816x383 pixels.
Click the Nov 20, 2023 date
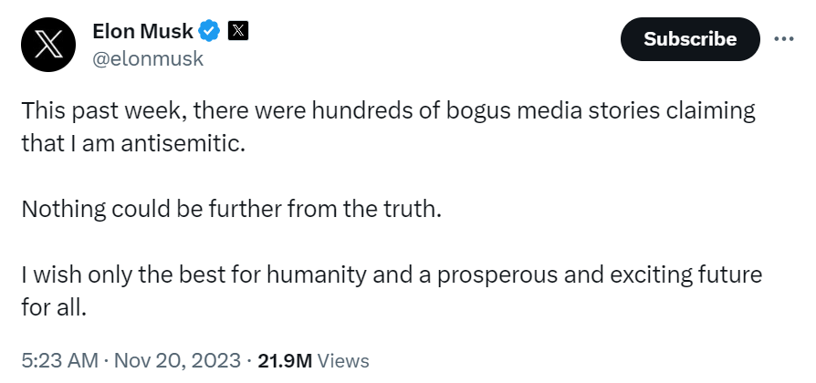[177, 360]
